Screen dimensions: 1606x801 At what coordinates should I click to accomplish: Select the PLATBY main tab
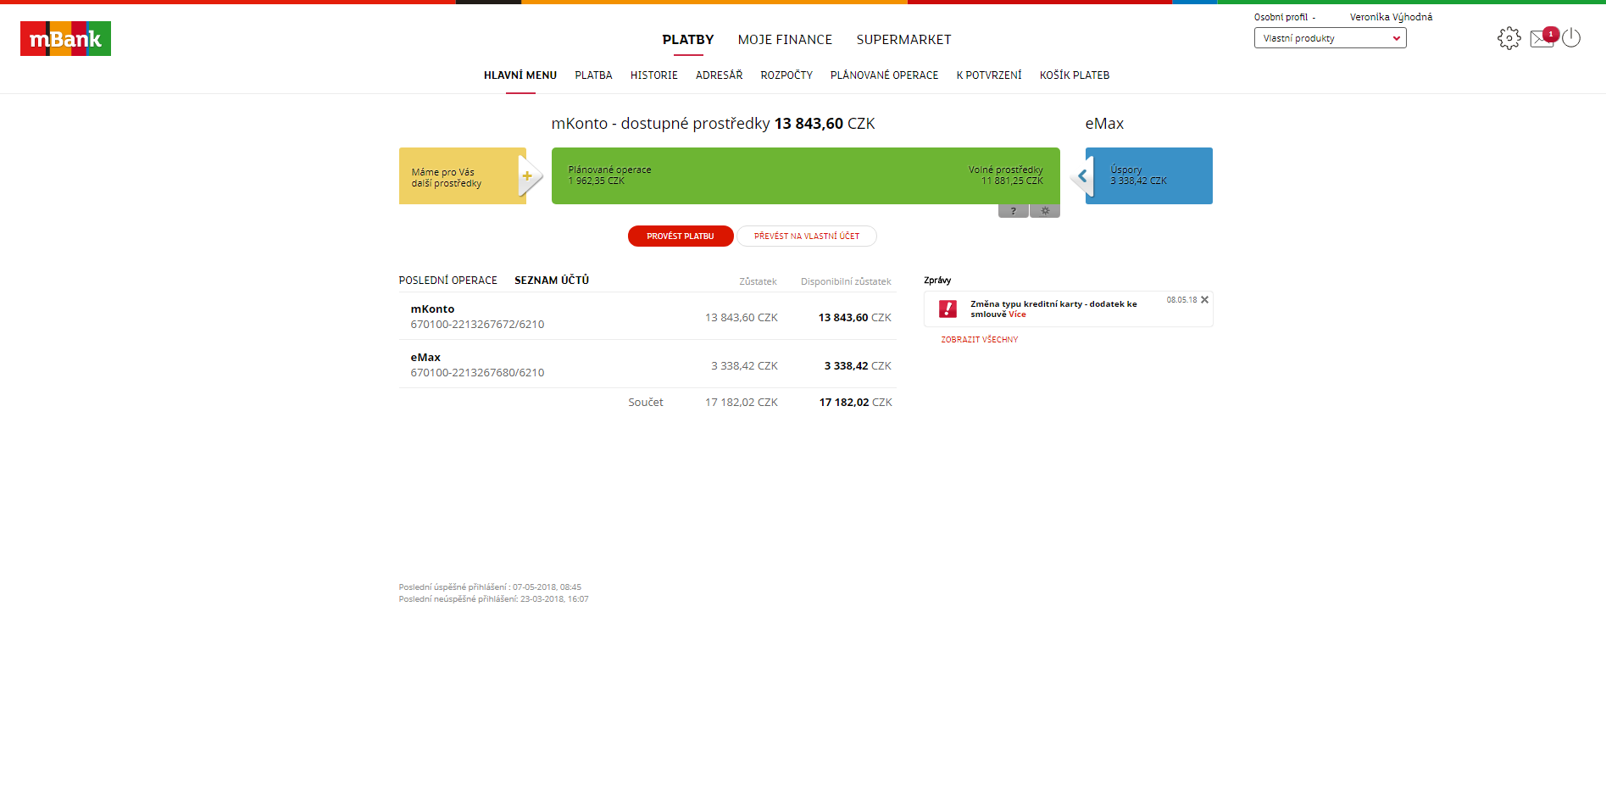click(688, 40)
